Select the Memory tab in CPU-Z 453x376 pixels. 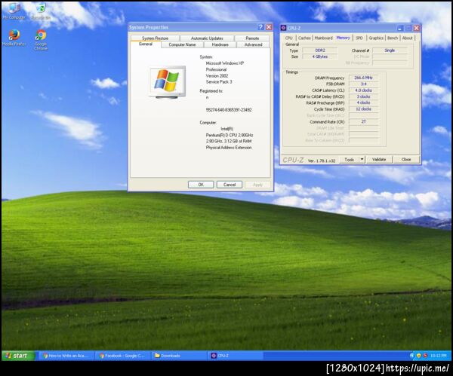point(344,38)
